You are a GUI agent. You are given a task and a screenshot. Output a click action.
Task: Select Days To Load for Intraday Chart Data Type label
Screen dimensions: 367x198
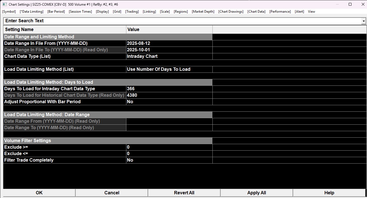65,89
